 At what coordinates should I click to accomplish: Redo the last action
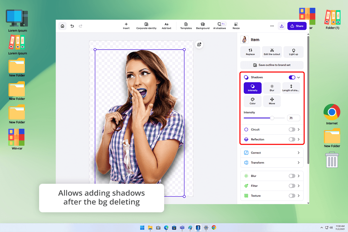click(x=81, y=26)
